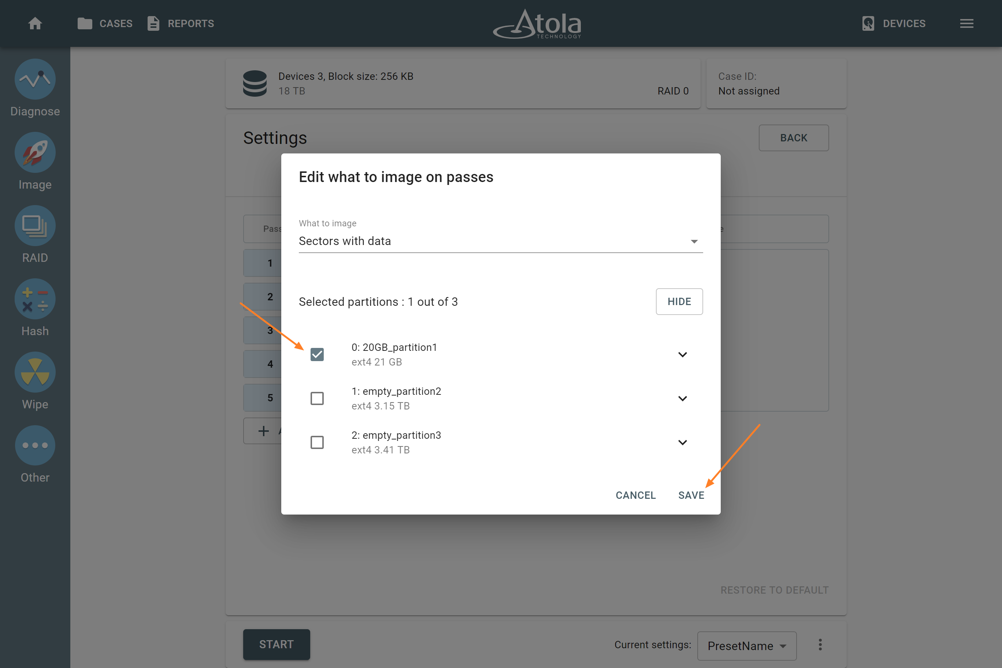Image resolution: width=1002 pixels, height=668 pixels.
Task: Open the Diagnose tool
Action: (x=35, y=88)
